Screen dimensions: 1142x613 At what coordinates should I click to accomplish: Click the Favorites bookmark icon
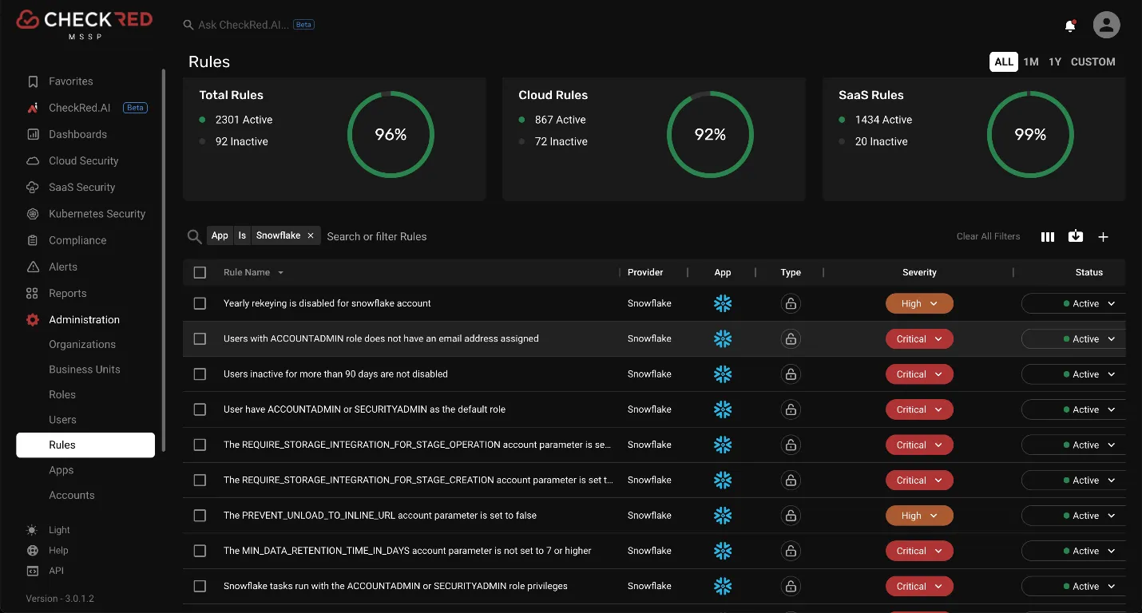33,81
